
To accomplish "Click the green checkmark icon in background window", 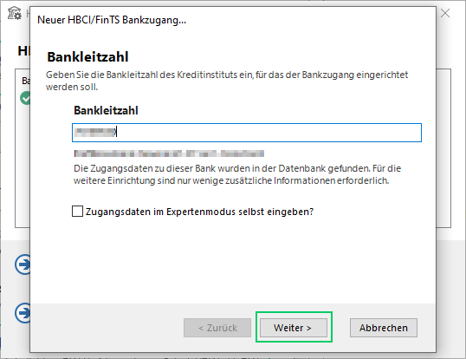I will coord(25,98).
